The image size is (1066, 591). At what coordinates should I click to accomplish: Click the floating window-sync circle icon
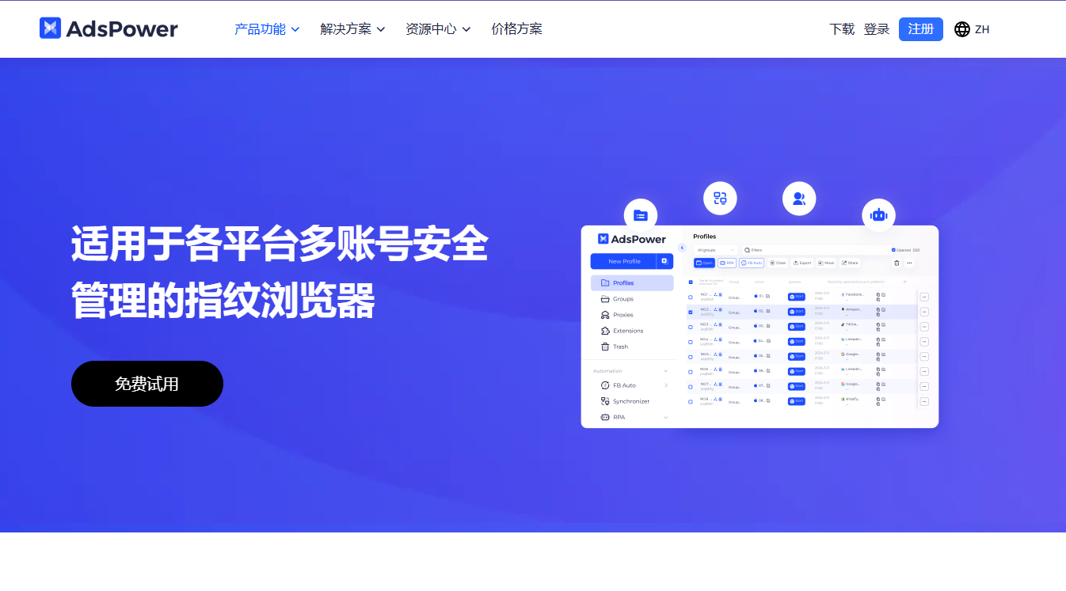(x=720, y=199)
